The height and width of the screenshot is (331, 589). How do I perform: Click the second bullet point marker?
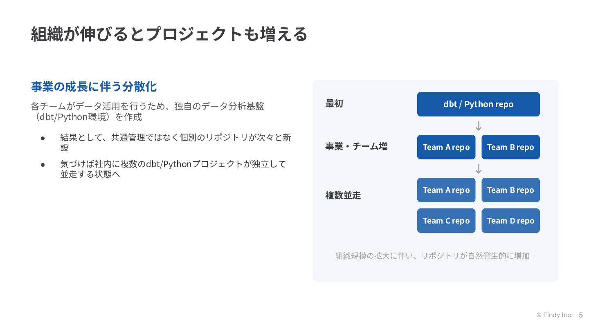point(43,164)
